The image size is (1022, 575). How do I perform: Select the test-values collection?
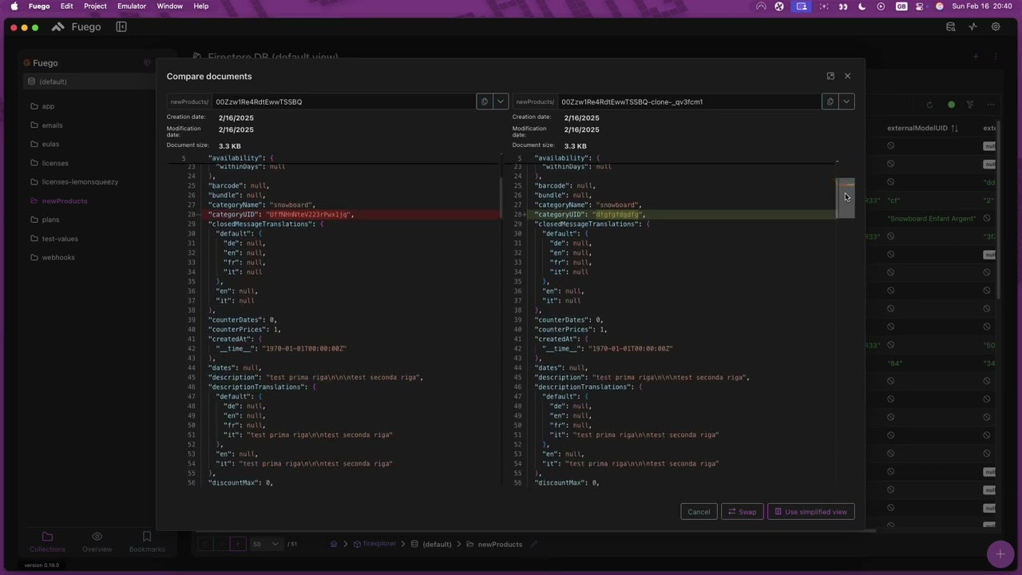coord(60,239)
